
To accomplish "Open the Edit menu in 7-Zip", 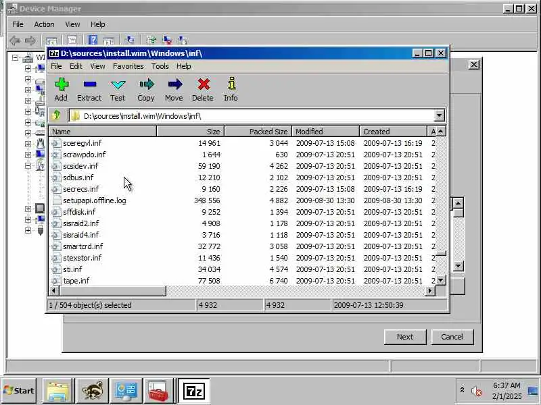I will tap(76, 66).
